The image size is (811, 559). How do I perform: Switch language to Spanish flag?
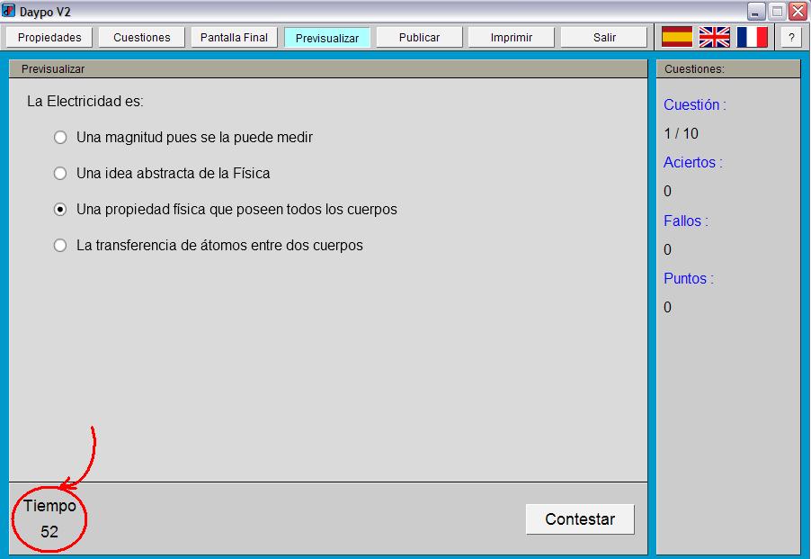click(677, 37)
